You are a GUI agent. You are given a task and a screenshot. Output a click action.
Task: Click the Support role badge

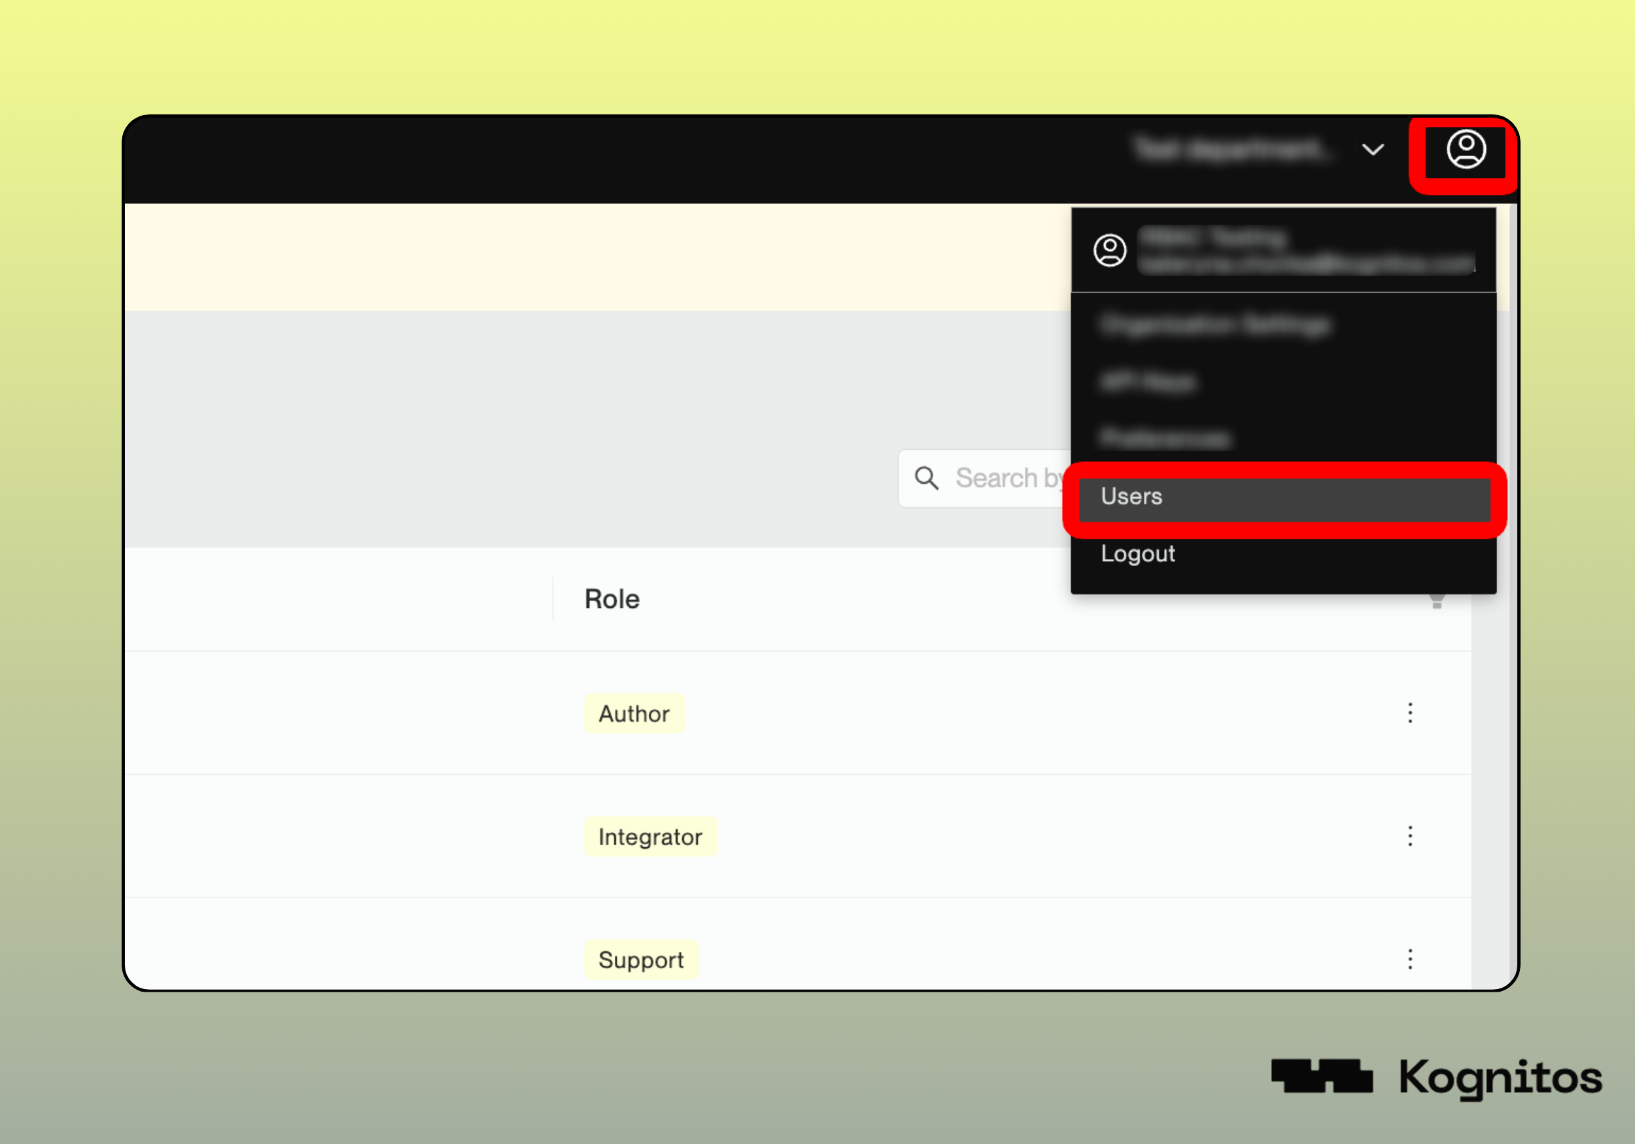641,960
